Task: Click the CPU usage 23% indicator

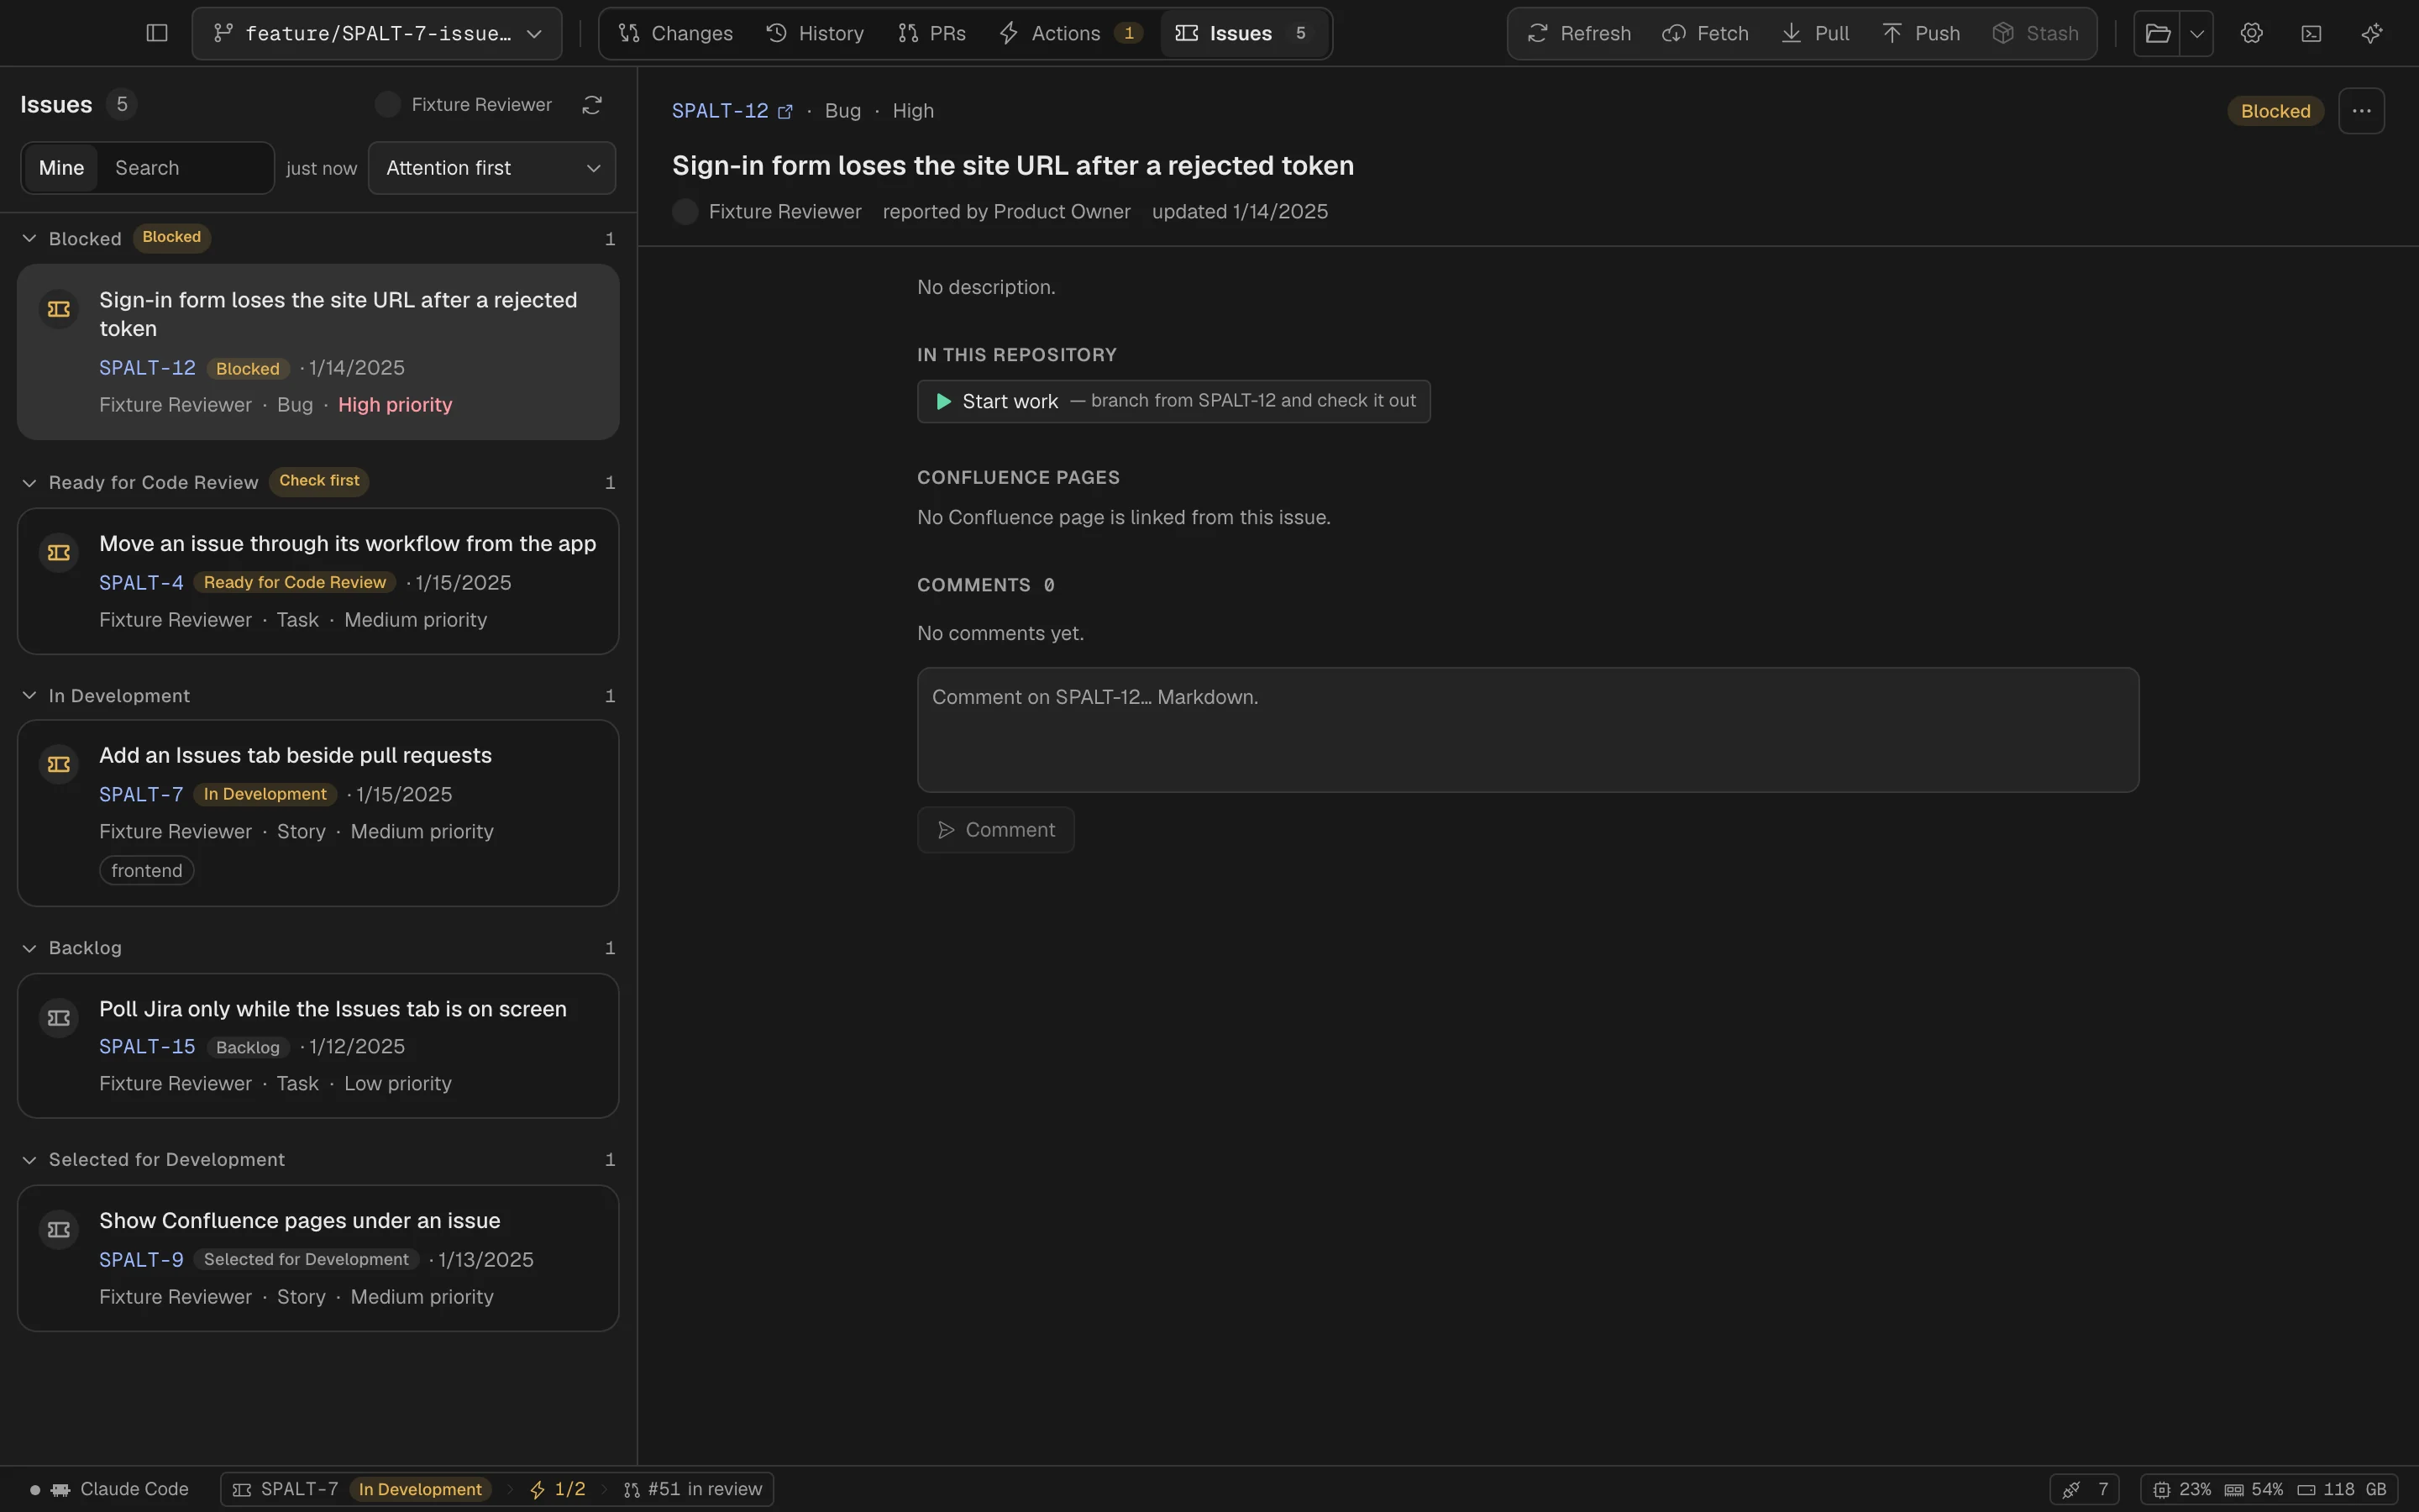Action: coord(2181,1489)
